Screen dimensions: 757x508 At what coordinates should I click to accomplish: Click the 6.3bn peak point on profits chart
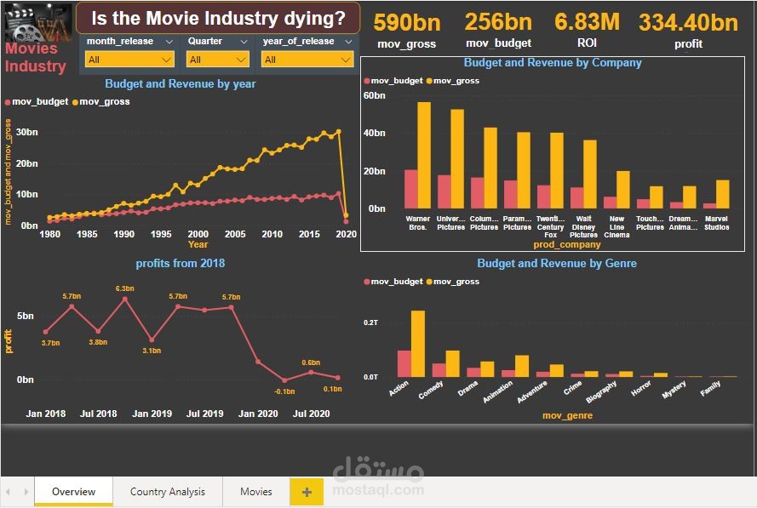click(x=125, y=300)
